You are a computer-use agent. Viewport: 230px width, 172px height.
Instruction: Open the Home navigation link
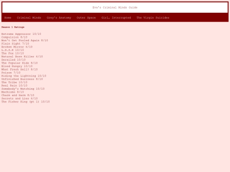[x=8, y=18]
